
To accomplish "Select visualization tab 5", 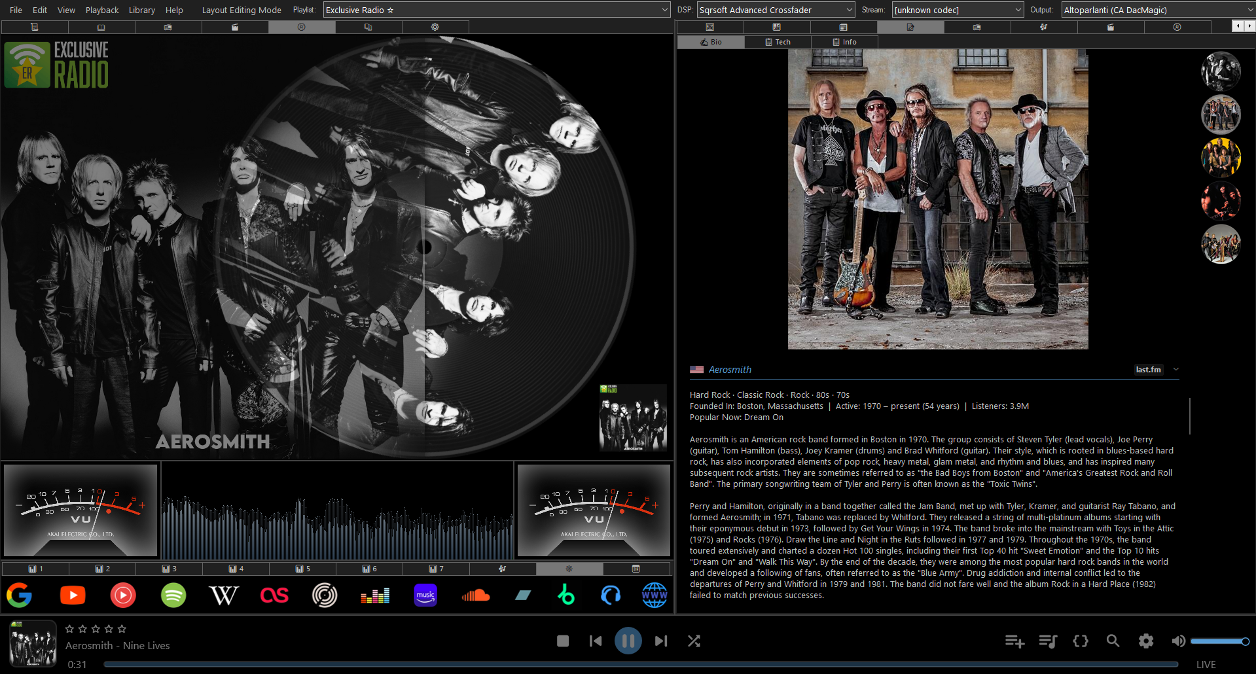I will pyautogui.click(x=302, y=569).
